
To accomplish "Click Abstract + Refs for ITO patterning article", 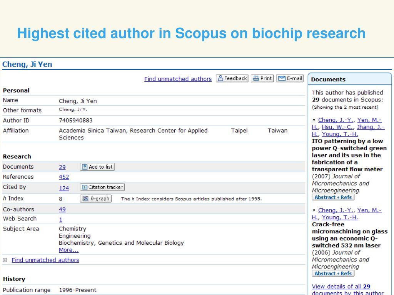I will click(333, 197).
